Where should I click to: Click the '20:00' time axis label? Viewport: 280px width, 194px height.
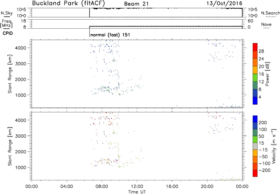207,187
